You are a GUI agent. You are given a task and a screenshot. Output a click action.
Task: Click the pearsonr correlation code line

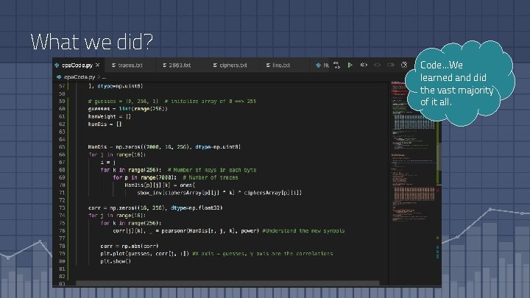pos(186,231)
